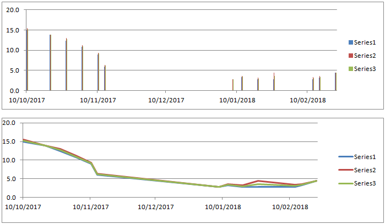Screen dimensions: 385x224
Task: Click the green Series3 legend marker in the bar chart
Action: [x=350, y=69]
